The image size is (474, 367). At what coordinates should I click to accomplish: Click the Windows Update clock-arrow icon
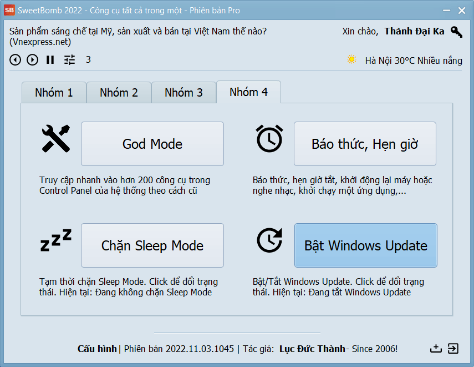click(x=269, y=240)
